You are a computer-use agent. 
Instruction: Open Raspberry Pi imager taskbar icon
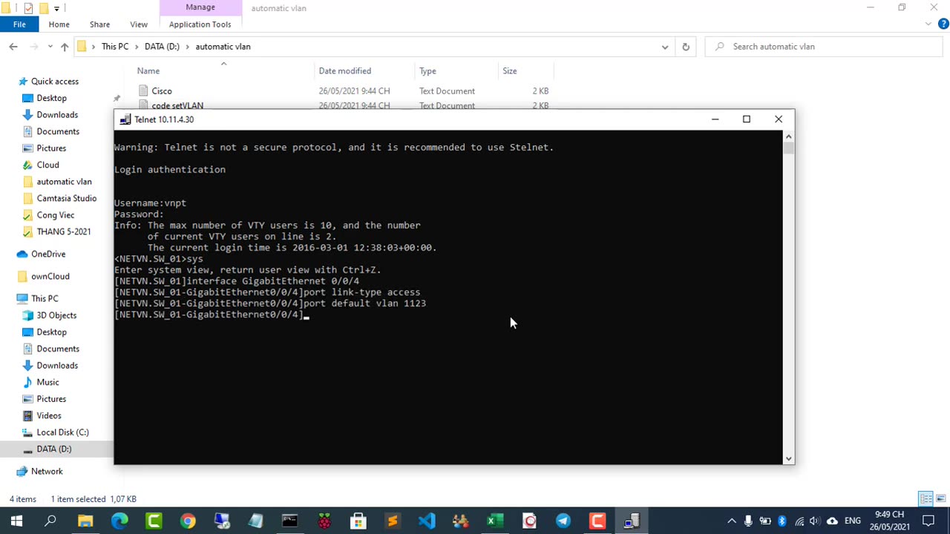[324, 521]
